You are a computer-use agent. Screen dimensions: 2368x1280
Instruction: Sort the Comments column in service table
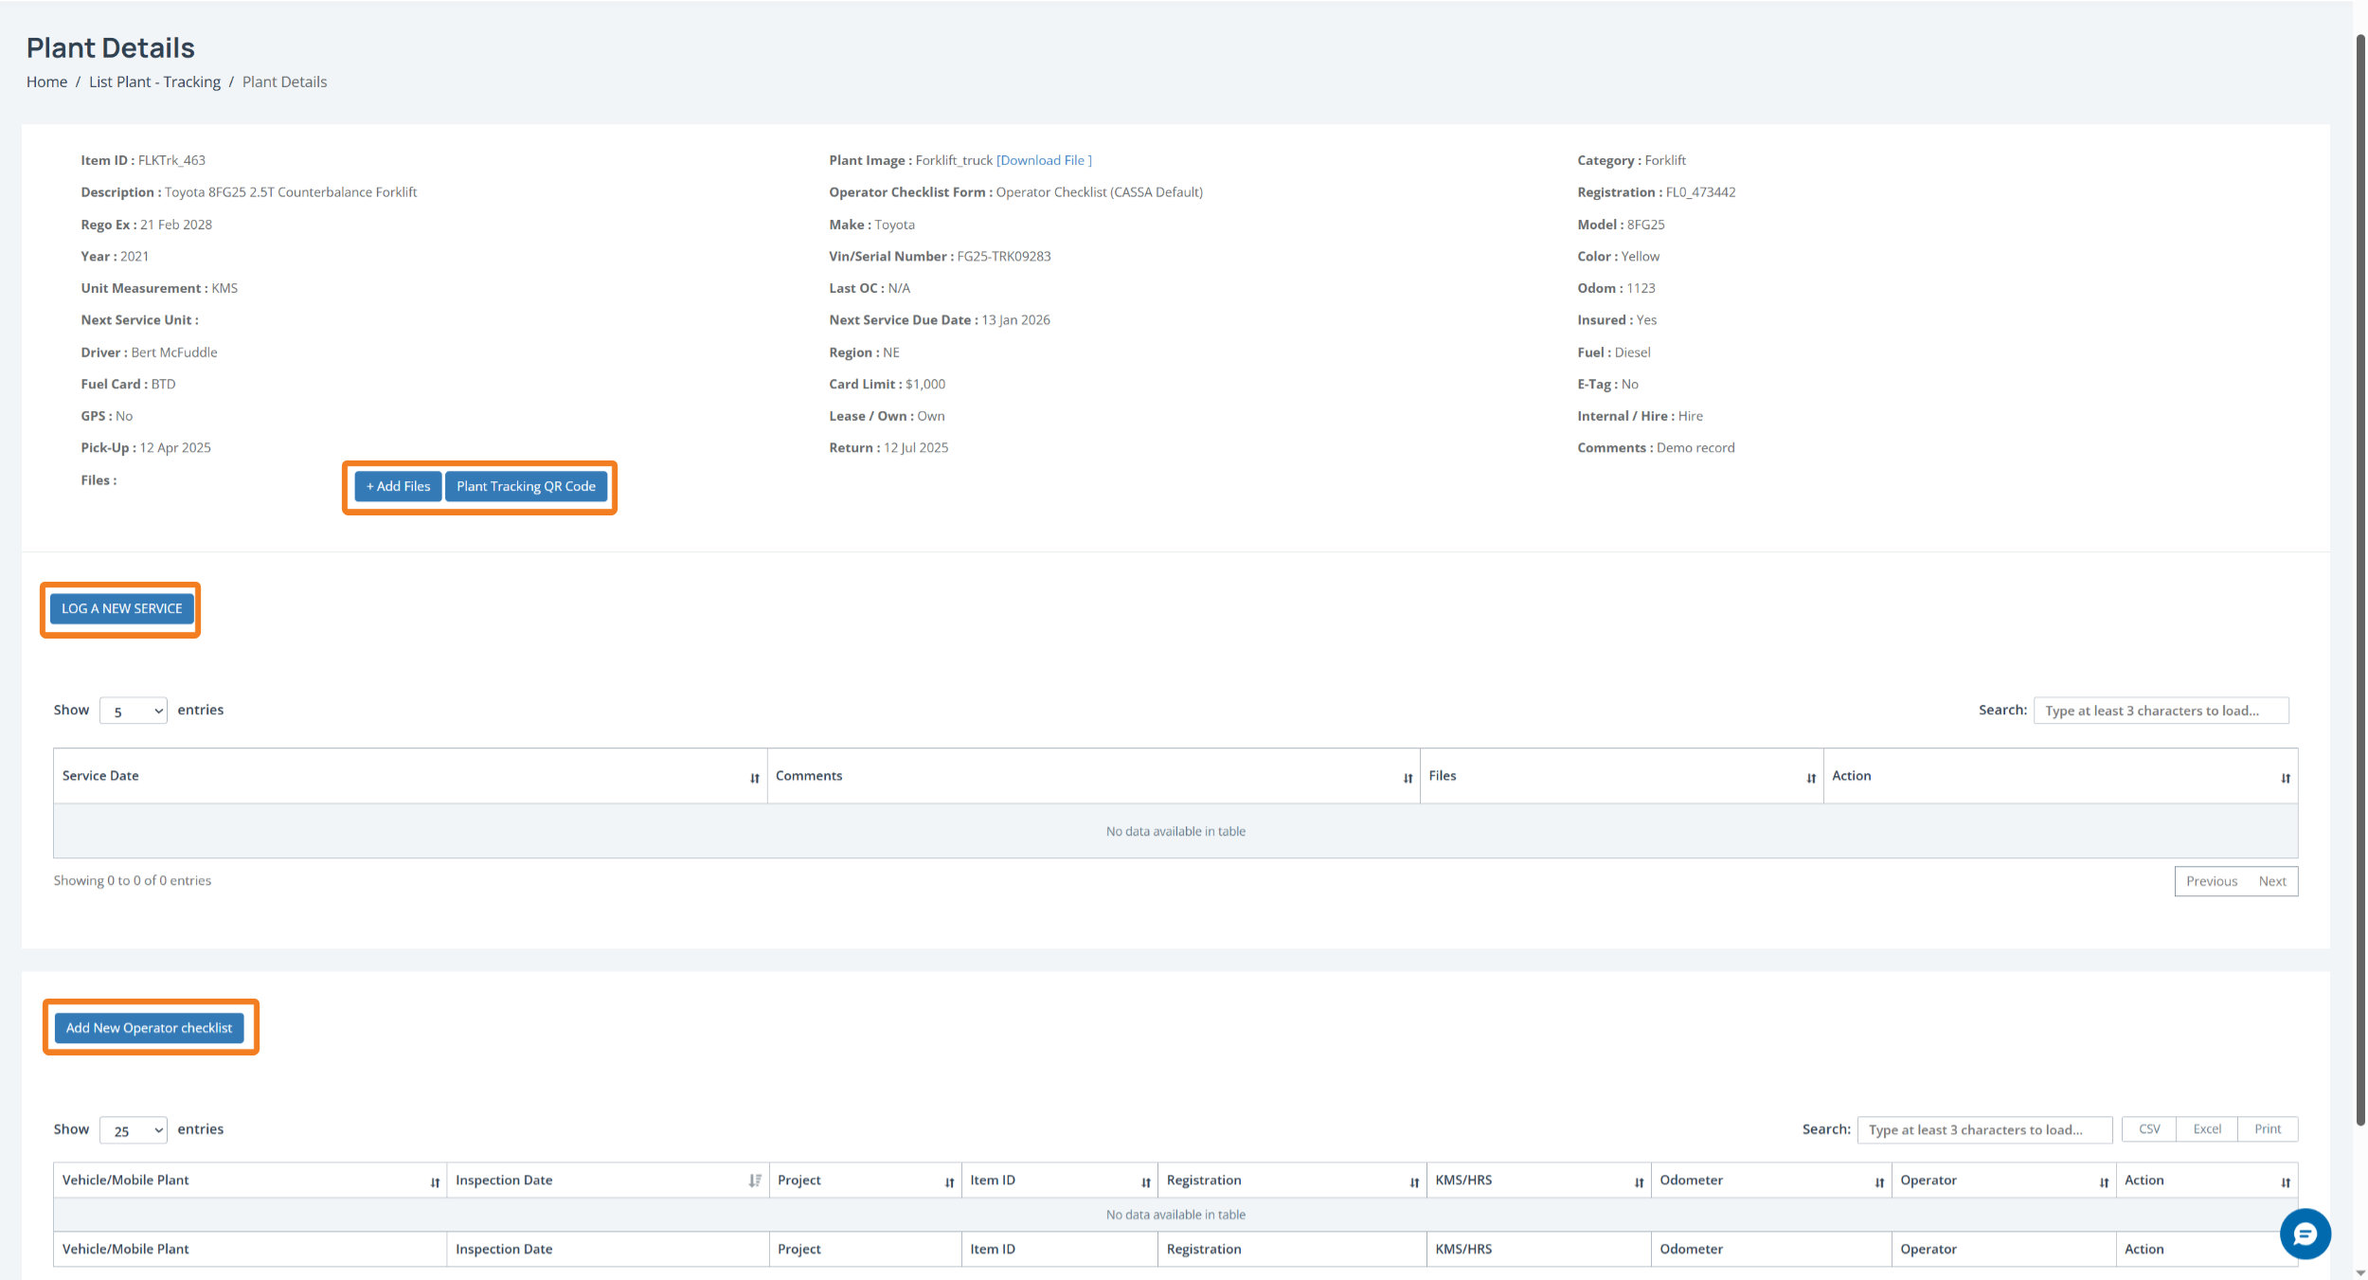click(x=1408, y=778)
